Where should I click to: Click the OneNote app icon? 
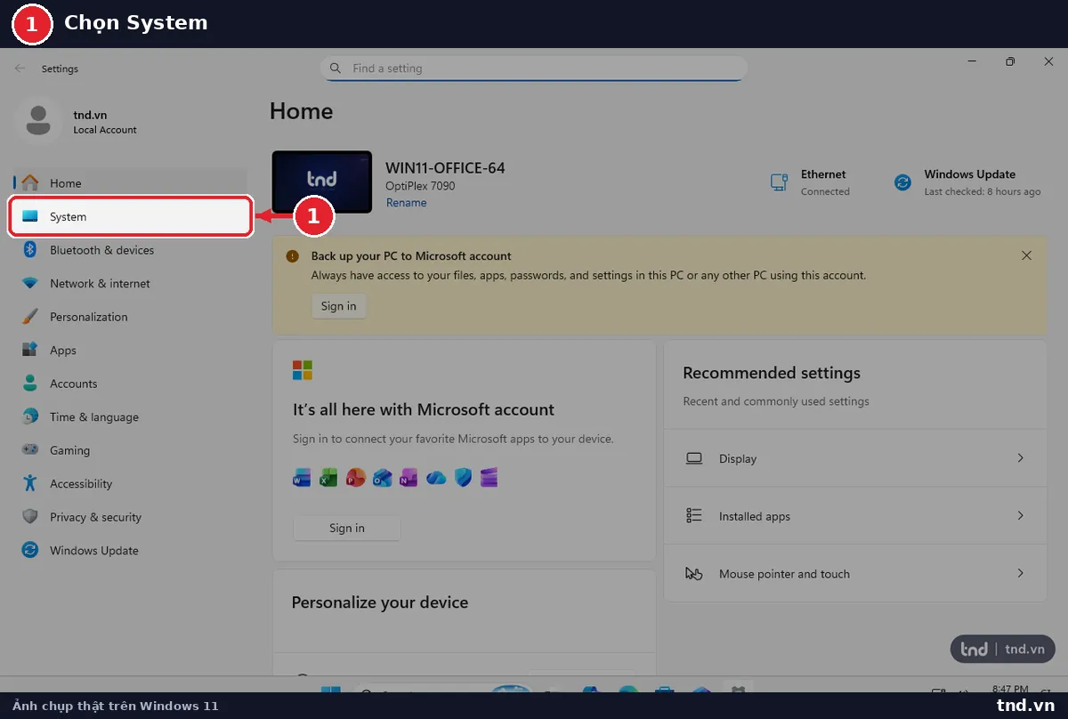click(409, 478)
